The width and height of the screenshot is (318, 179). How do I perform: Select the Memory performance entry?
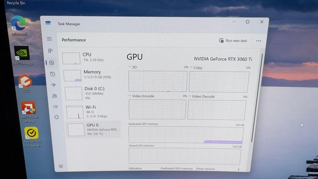[92, 75]
